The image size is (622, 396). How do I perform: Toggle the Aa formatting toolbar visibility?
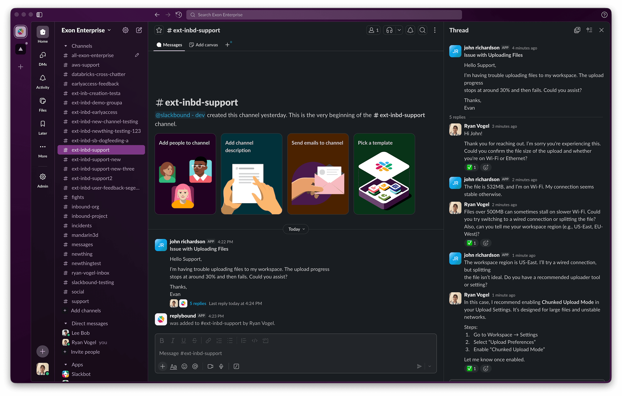[x=173, y=366]
